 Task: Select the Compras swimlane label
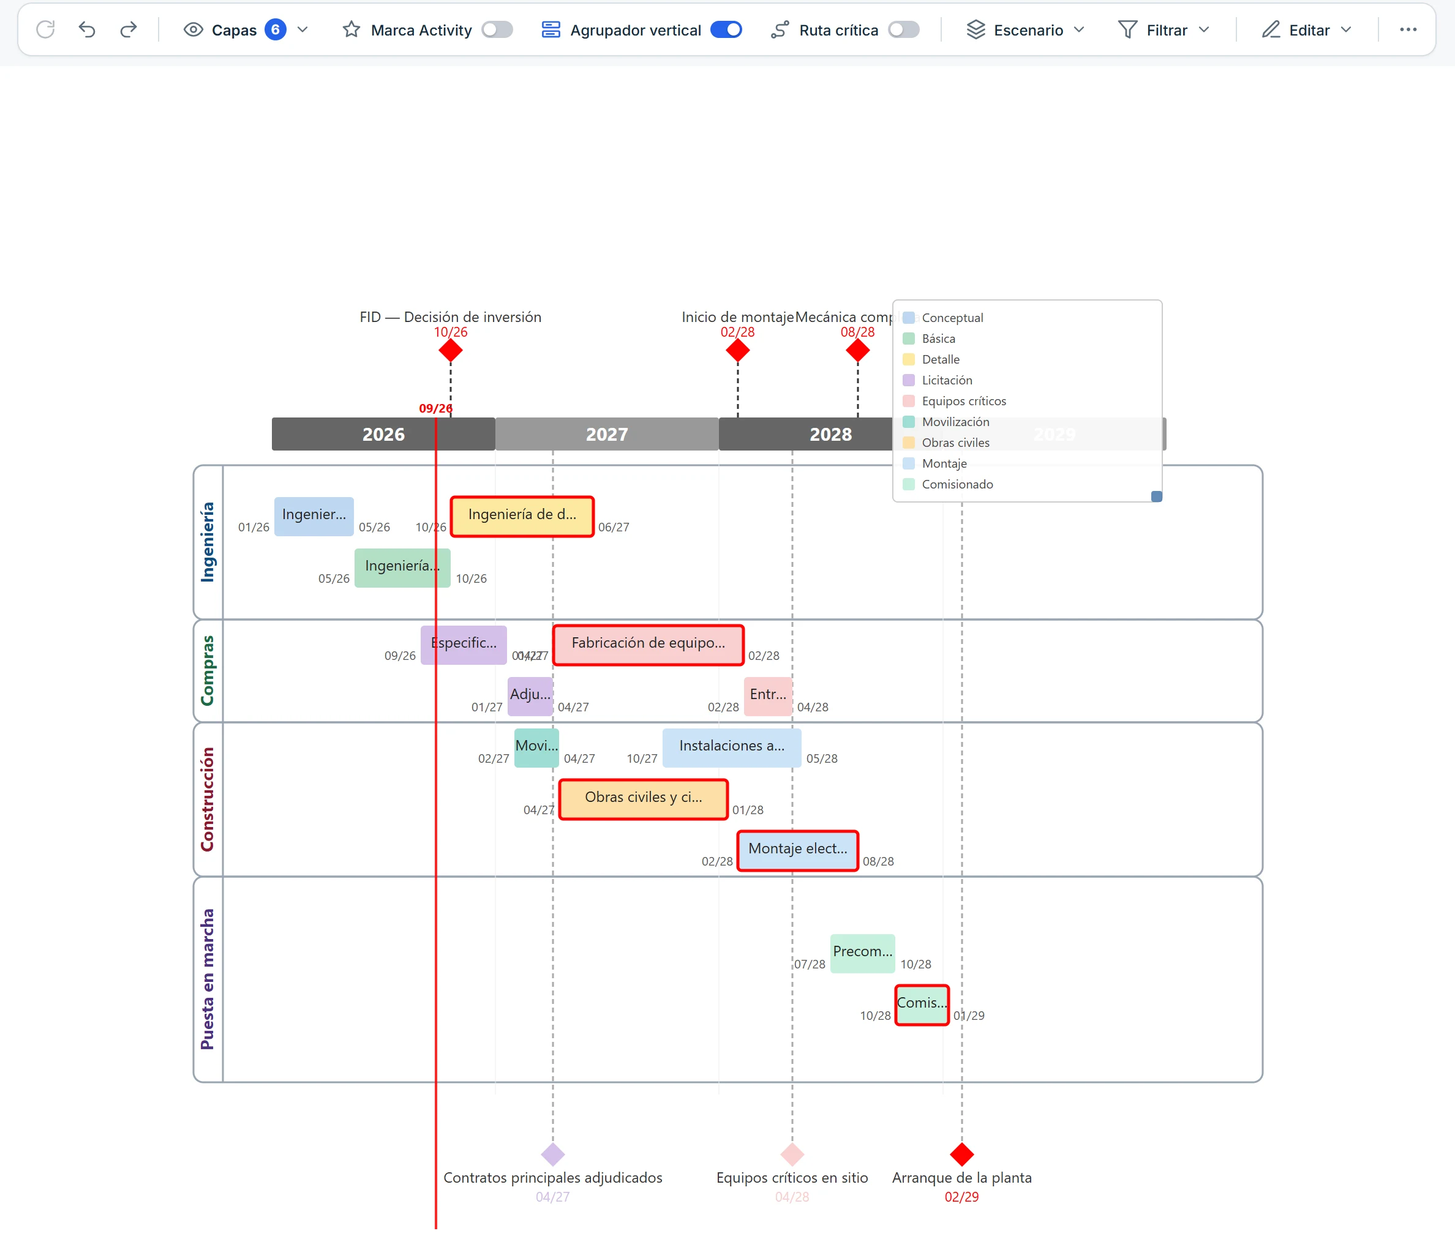(x=207, y=670)
